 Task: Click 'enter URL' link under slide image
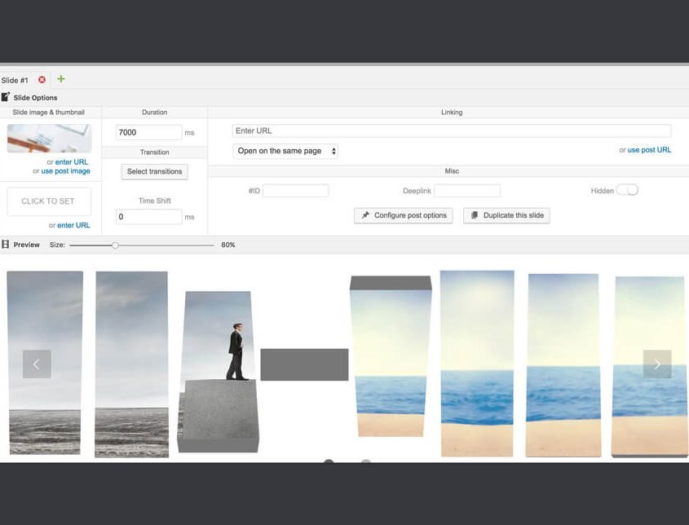[x=72, y=162]
